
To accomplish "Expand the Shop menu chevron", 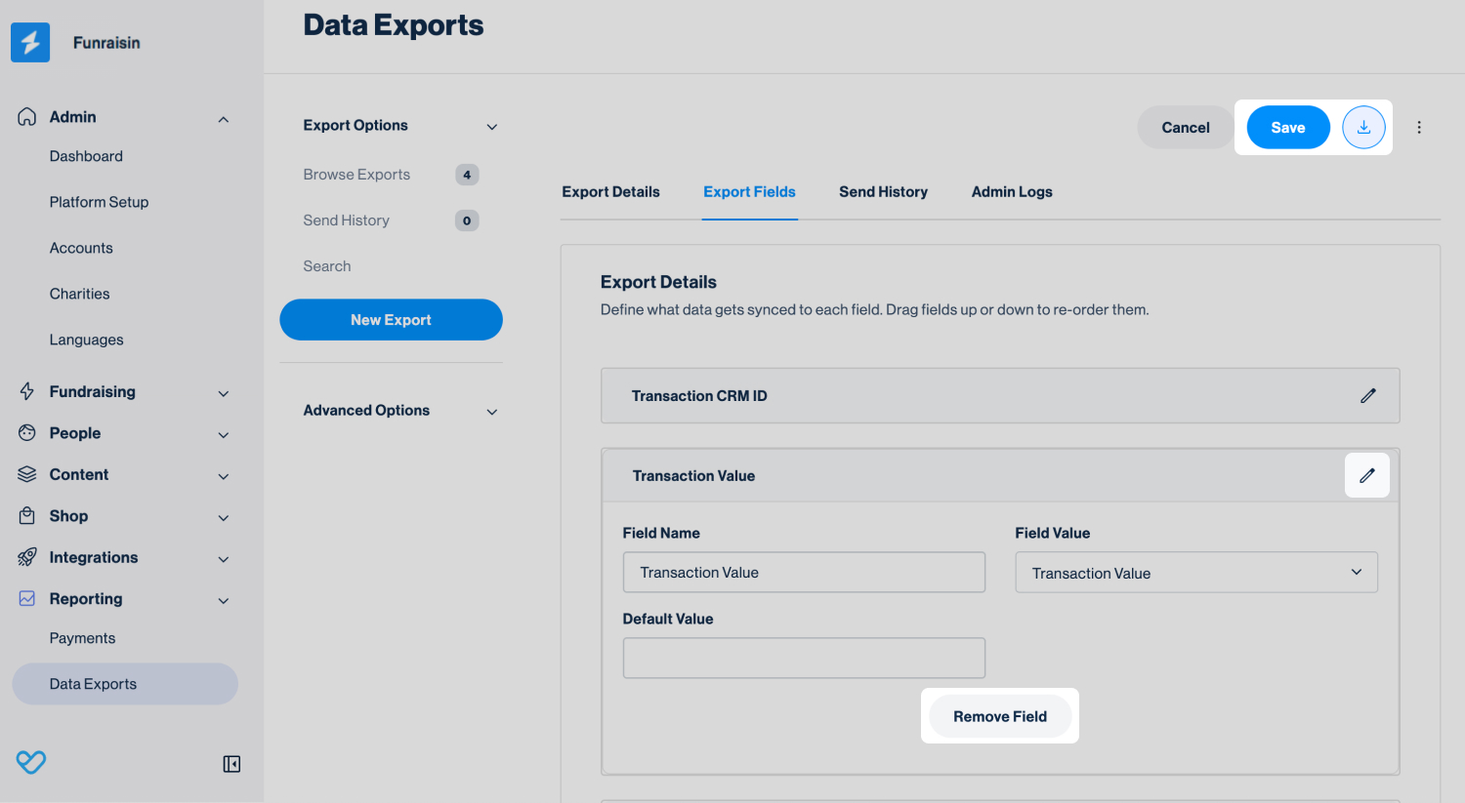I will 224,518.
